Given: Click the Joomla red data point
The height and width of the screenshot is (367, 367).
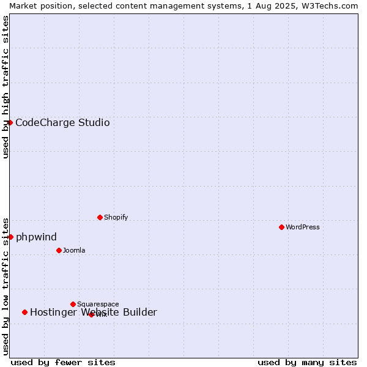Looking at the screenshot, I should click(59, 250).
